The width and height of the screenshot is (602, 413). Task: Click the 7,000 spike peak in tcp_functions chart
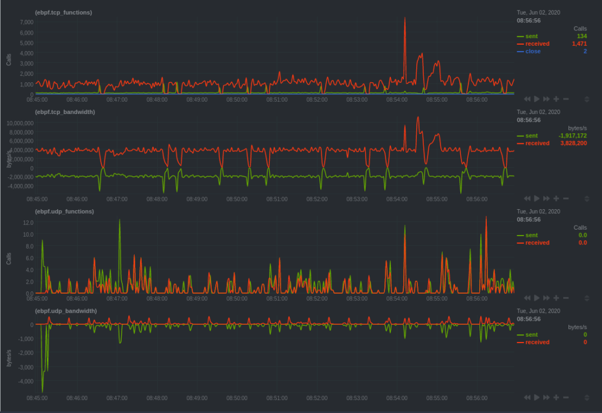pos(405,18)
